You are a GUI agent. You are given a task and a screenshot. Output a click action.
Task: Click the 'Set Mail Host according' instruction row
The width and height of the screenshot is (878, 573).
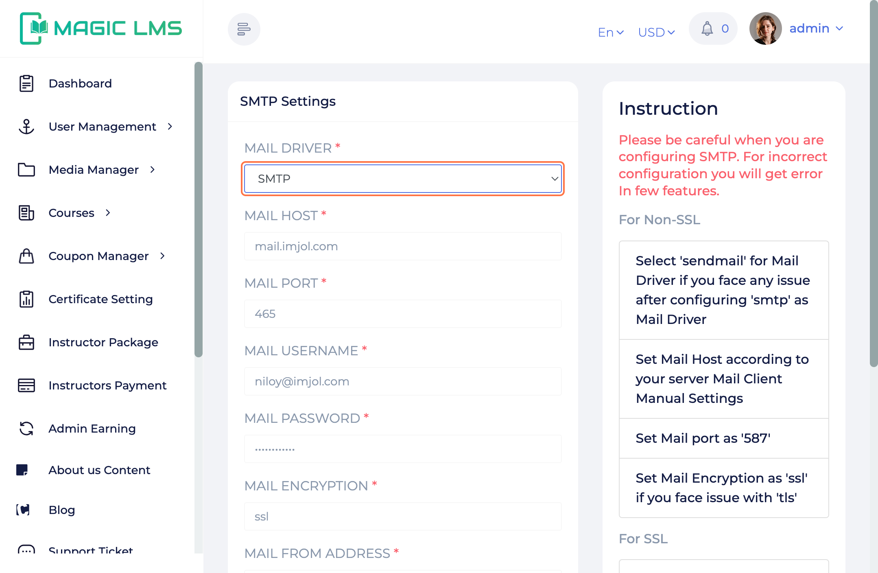[724, 379]
